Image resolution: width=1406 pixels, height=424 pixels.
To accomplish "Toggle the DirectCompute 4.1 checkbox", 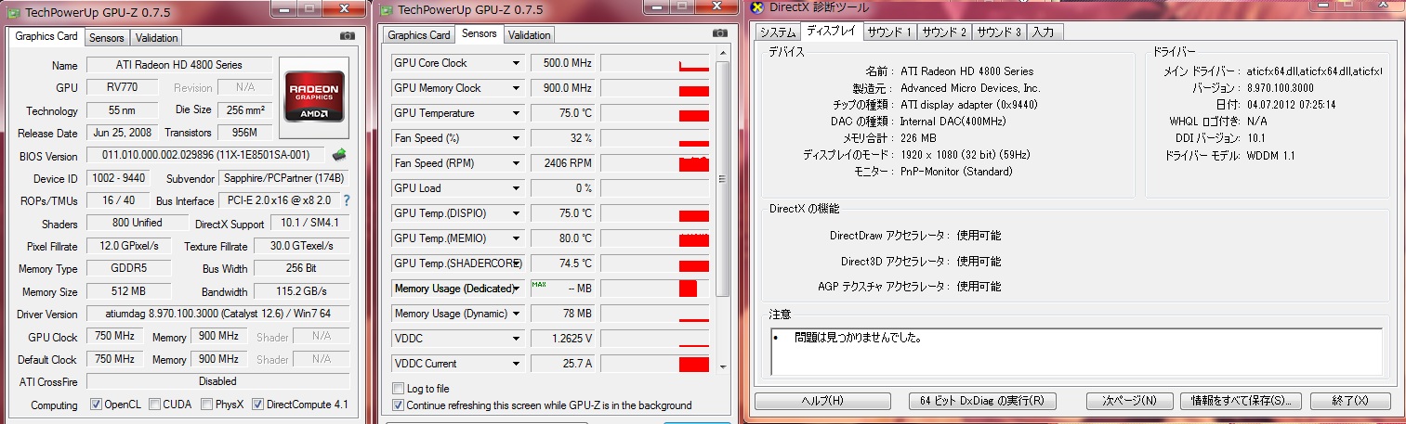I will [x=258, y=405].
